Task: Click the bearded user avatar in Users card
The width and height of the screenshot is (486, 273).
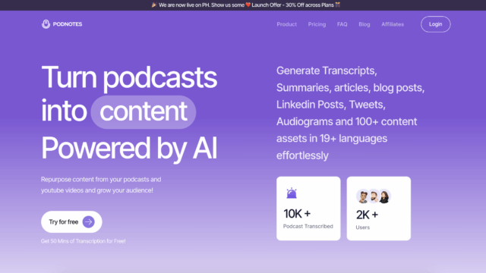Action: pyautogui.click(x=374, y=196)
